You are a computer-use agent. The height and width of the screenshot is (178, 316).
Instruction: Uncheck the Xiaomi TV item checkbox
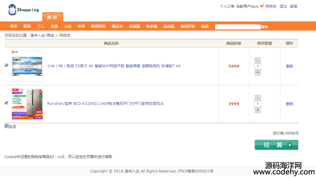pyautogui.click(x=6, y=65)
